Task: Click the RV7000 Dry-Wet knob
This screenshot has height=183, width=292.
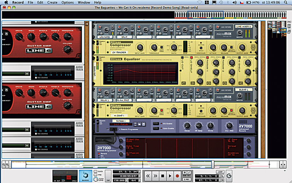Action: pos(229,126)
